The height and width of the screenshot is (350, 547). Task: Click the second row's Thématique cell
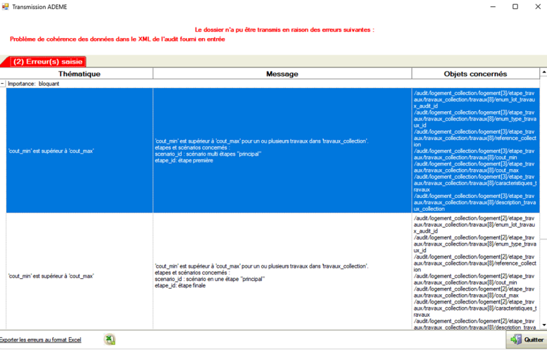click(79, 276)
